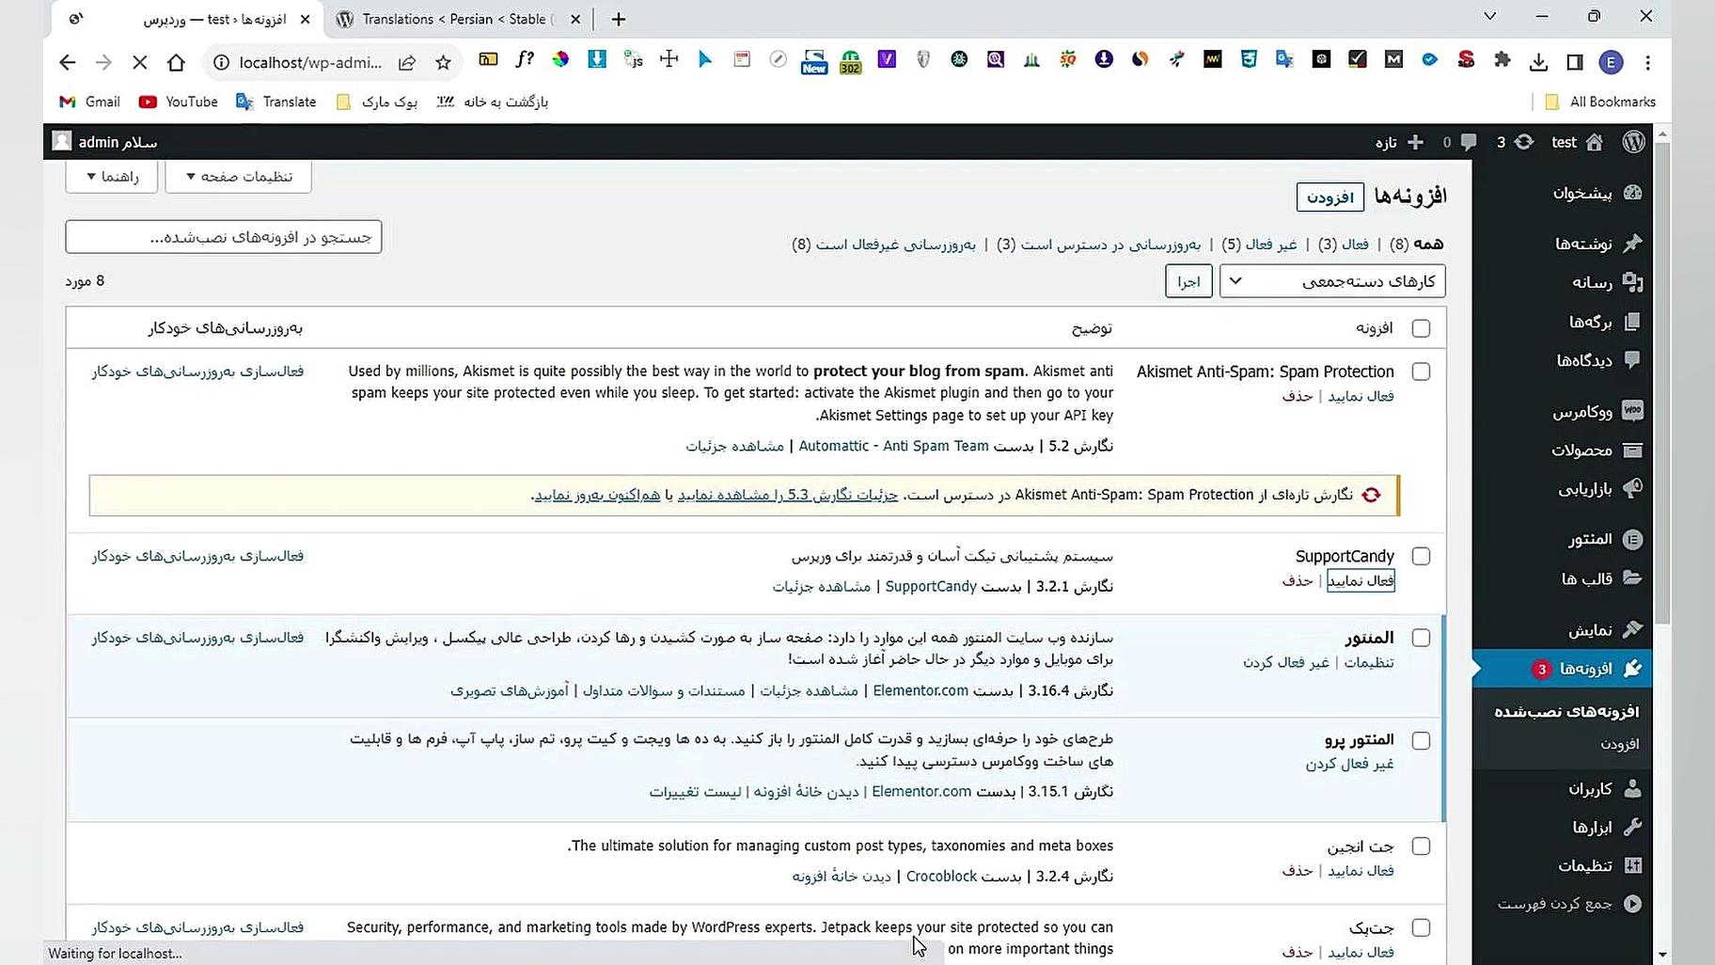
Task: Filter plugins by غیر فعال (5) inactive
Action: 1259,244
